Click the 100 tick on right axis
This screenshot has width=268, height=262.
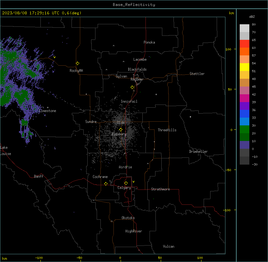(x=228, y=49)
